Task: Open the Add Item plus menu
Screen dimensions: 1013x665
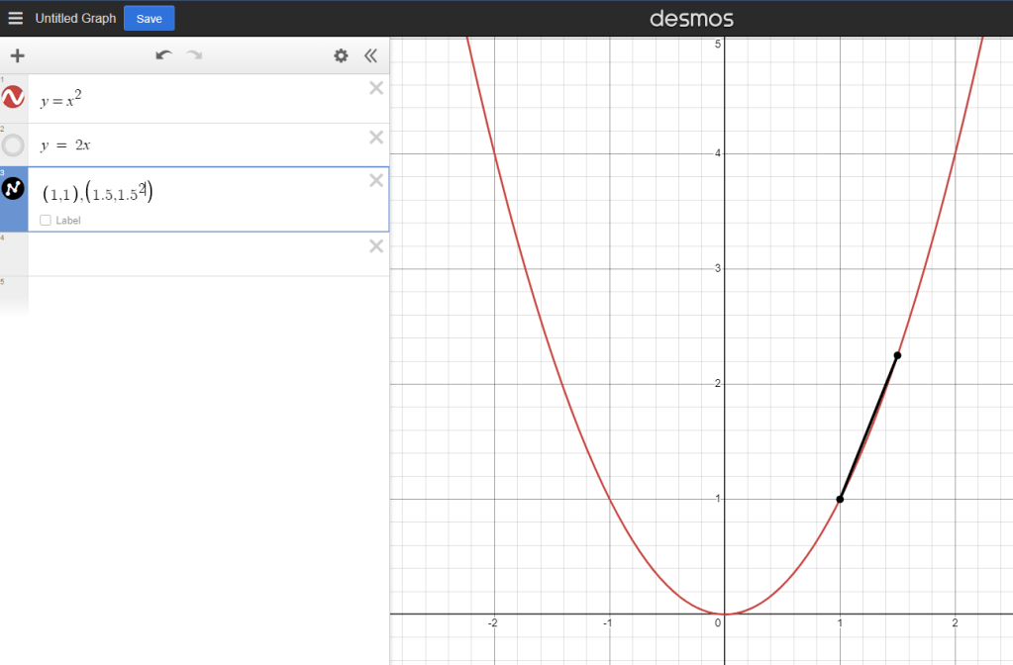Action: point(17,55)
